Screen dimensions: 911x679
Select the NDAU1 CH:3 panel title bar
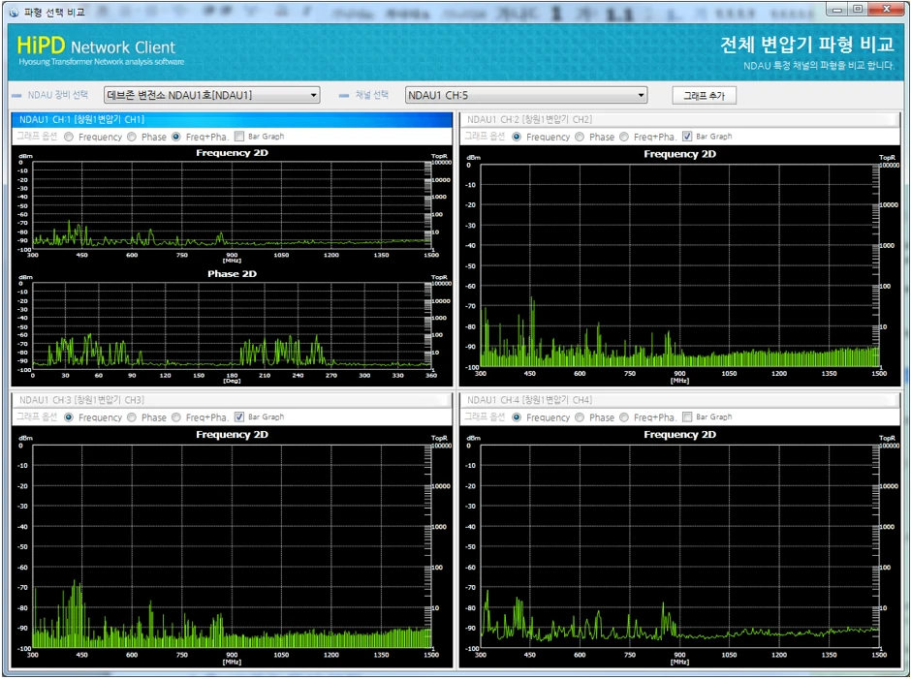tap(232, 400)
